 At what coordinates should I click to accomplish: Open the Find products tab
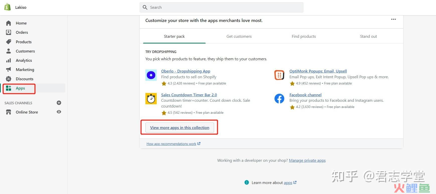[304, 36]
